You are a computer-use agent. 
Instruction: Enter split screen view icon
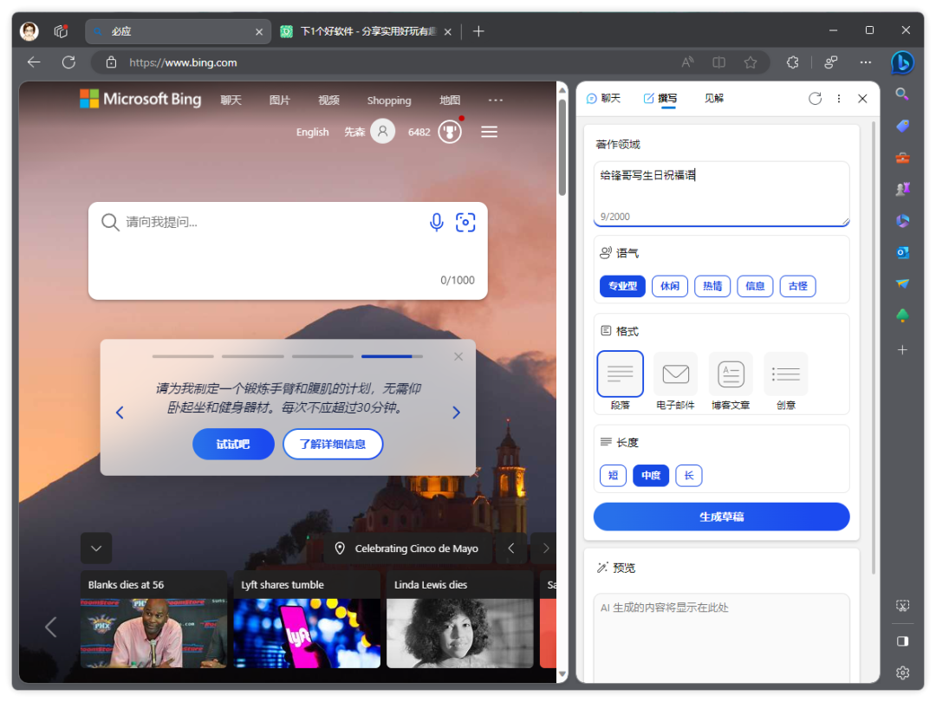click(x=718, y=62)
